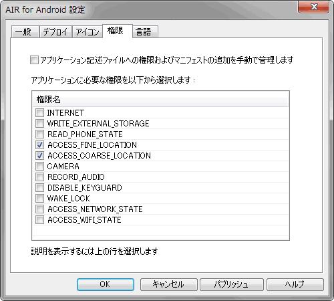The image size is (334, 301).
Task: Select the WAKE_LOCK row text
Action: [69, 199]
